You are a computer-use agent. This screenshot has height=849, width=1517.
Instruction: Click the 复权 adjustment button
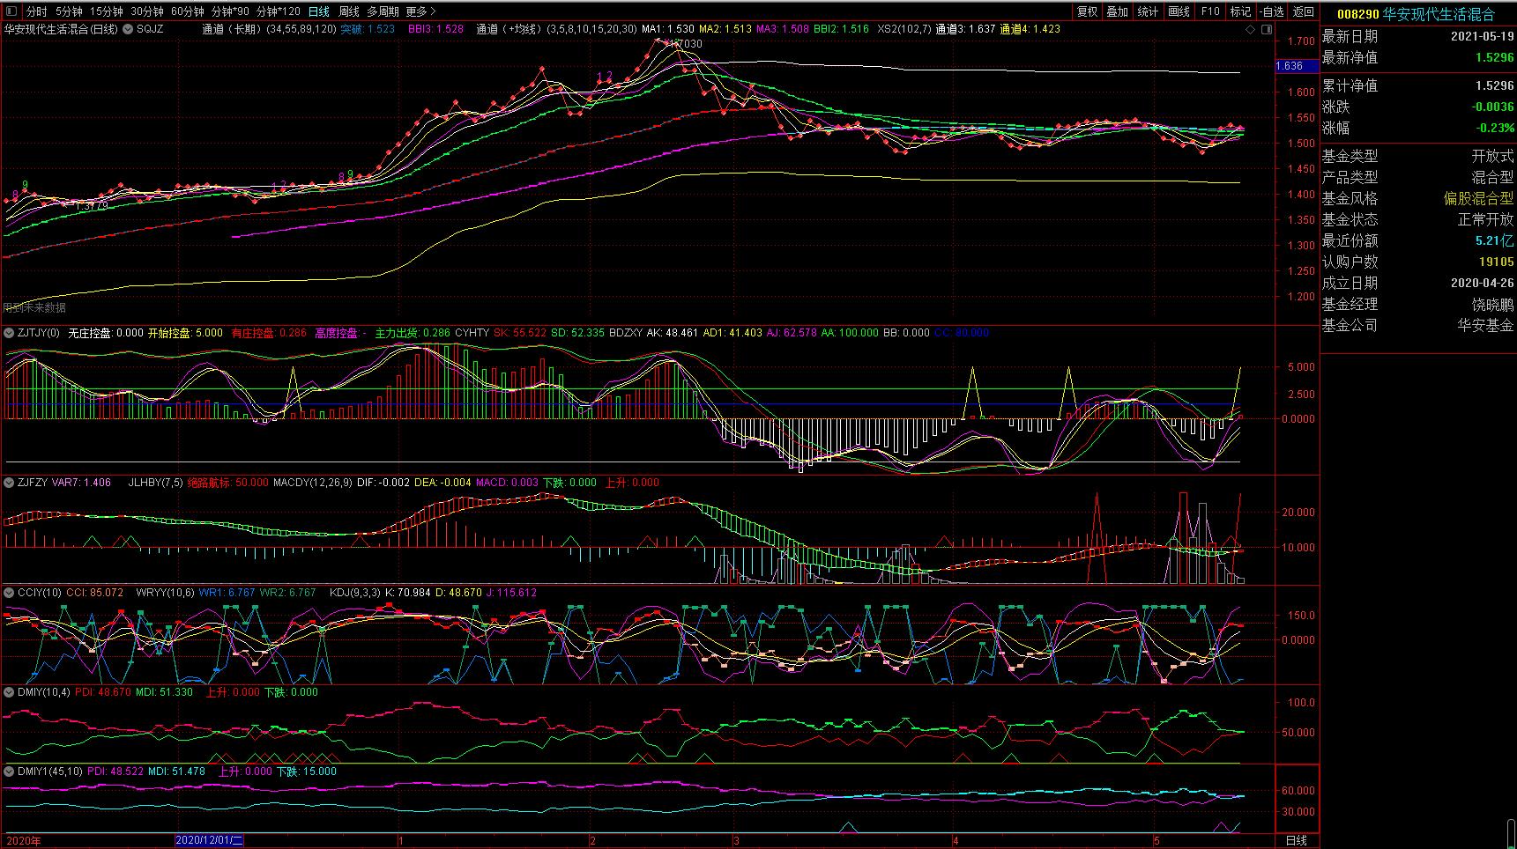tap(1088, 11)
